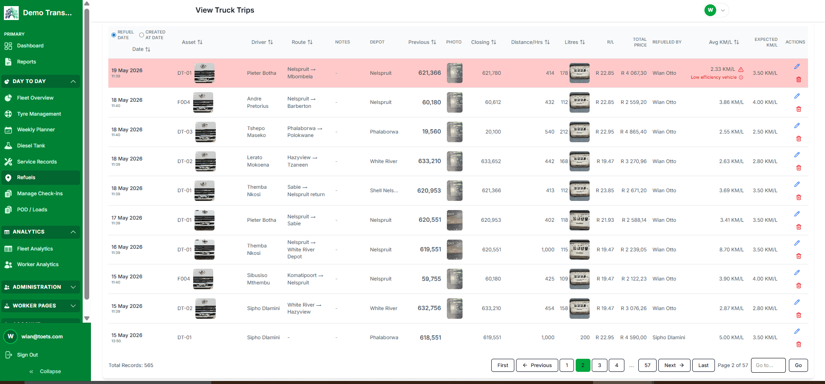Delete the Sibusiso Mthembu F004 record
Screen dimensions: 825x384
click(798, 286)
